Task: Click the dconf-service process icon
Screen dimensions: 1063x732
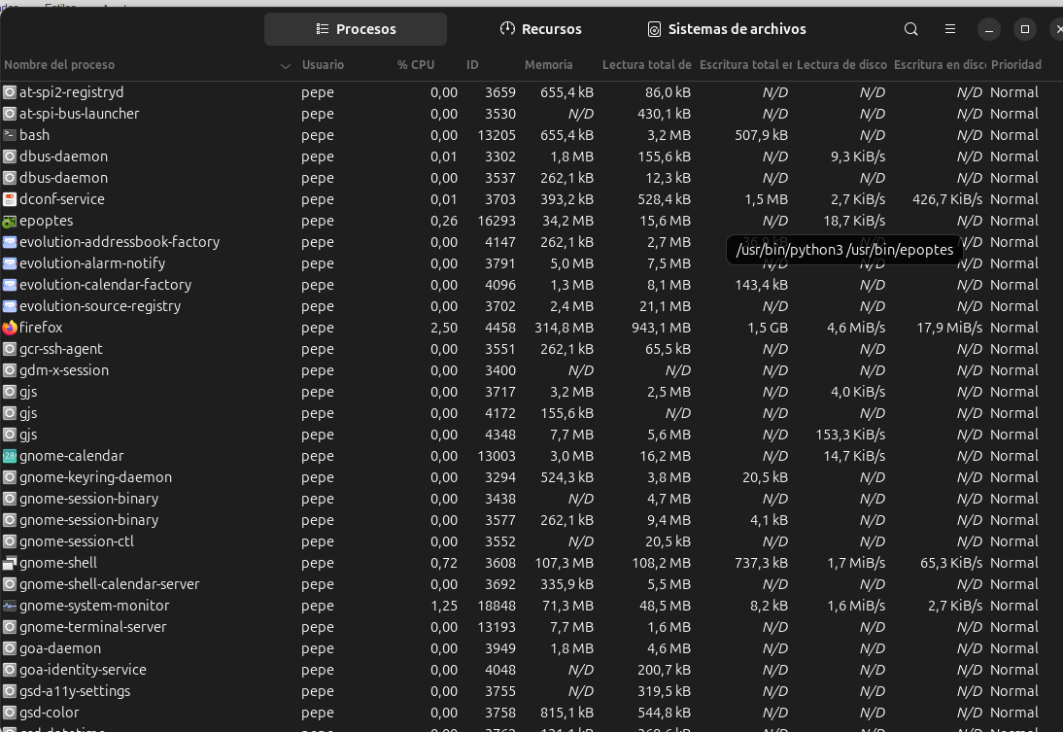Action: pyautogui.click(x=10, y=199)
